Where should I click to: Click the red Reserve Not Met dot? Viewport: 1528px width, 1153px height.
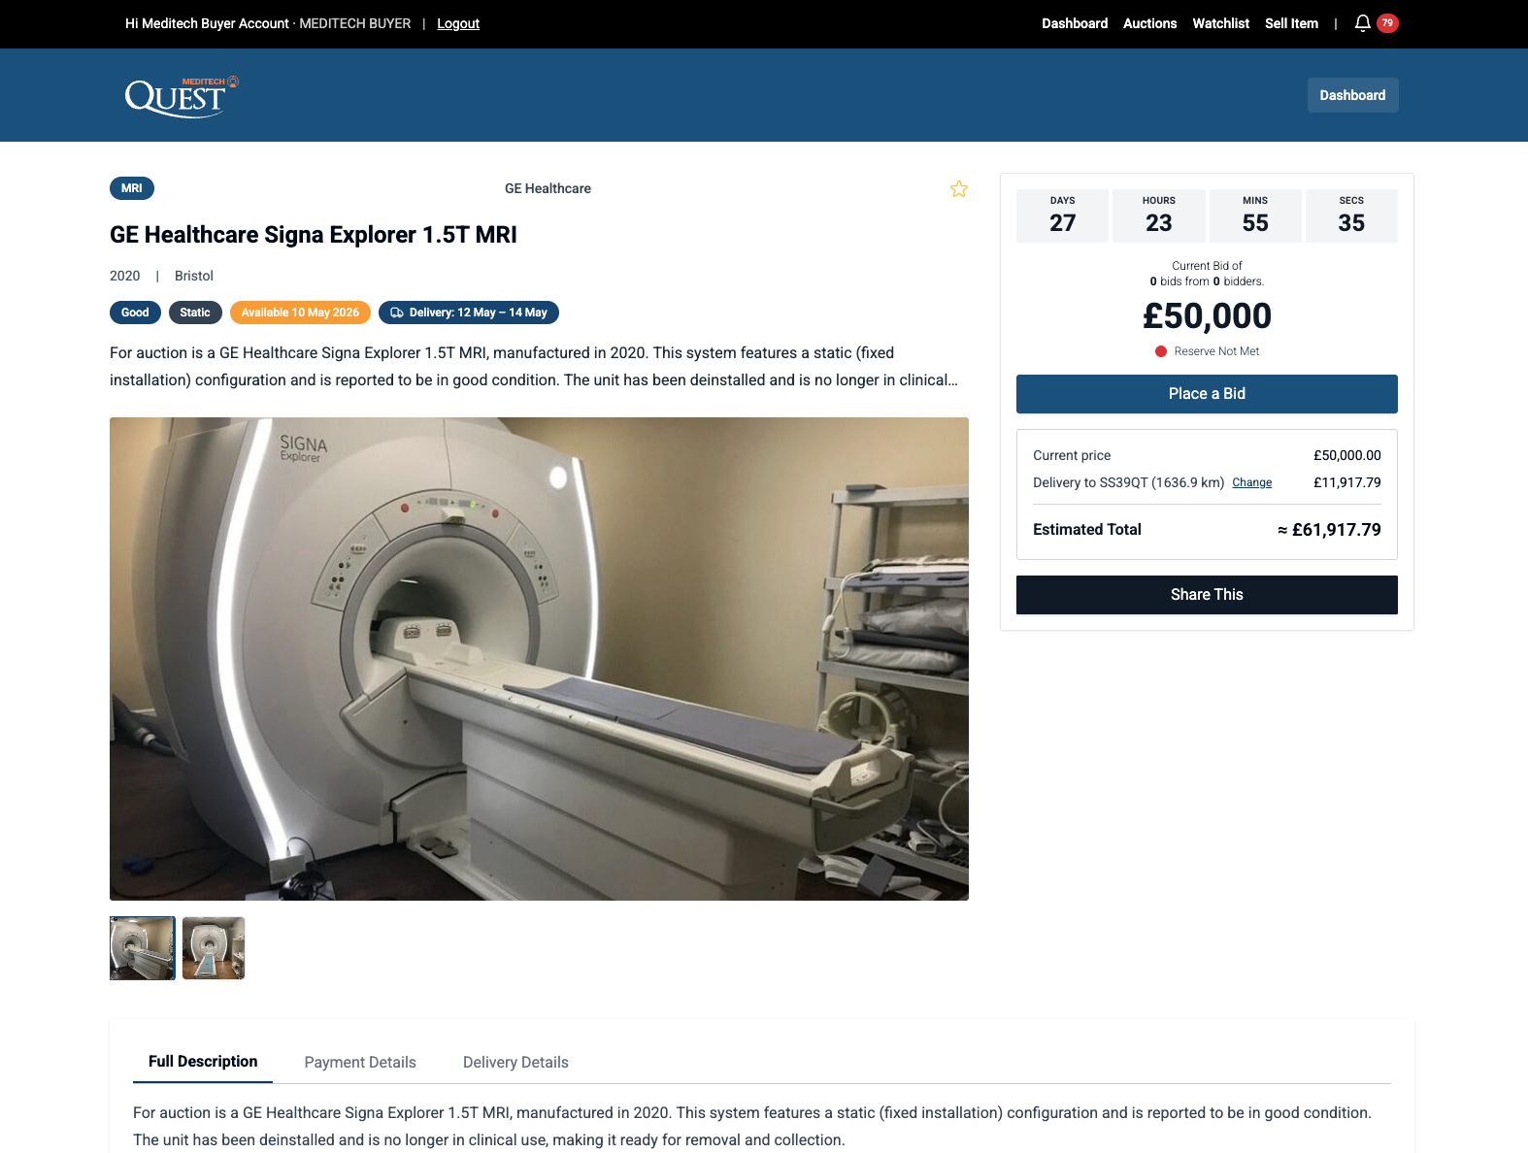pyautogui.click(x=1161, y=351)
